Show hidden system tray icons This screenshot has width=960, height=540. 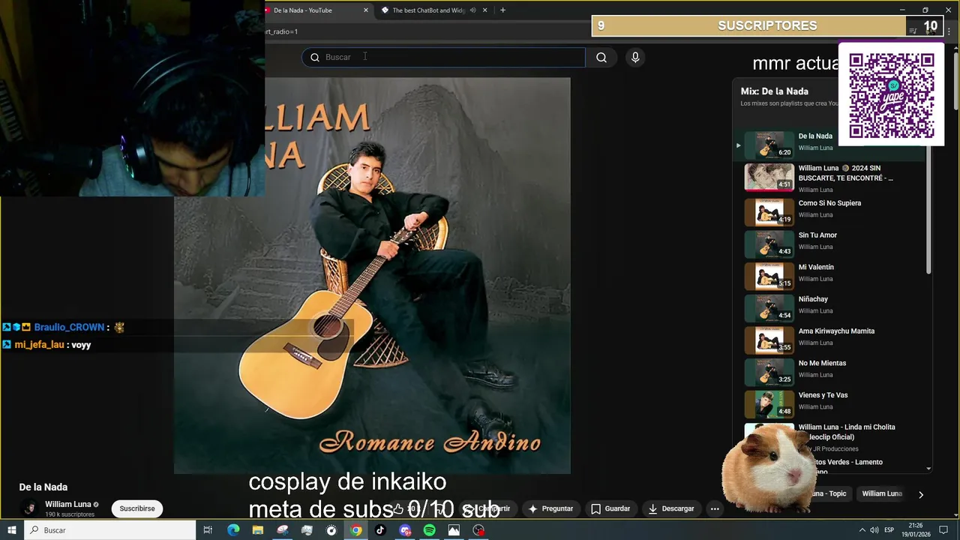pyautogui.click(x=862, y=530)
